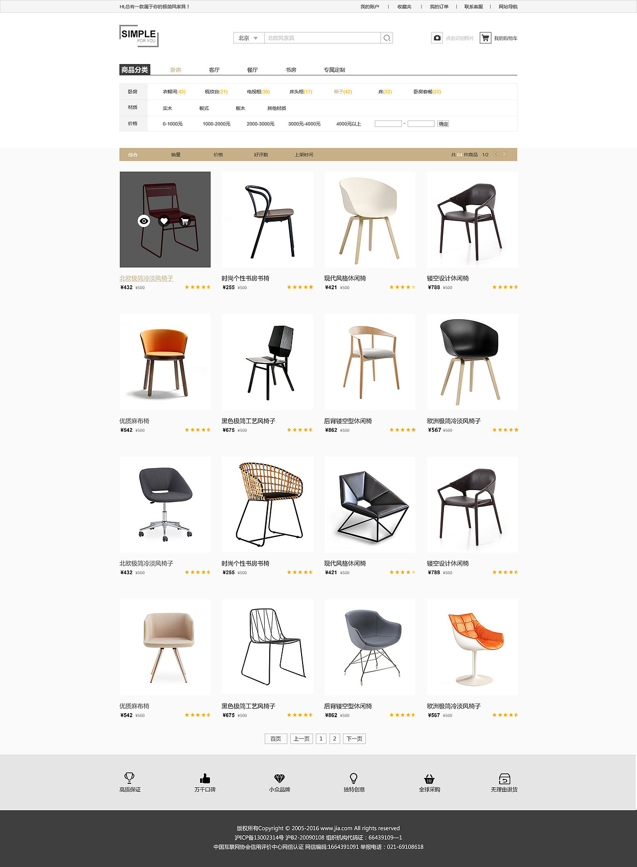This screenshot has width=637, height=867.
Task: Click the minimum price input field
Action: pyautogui.click(x=388, y=124)
